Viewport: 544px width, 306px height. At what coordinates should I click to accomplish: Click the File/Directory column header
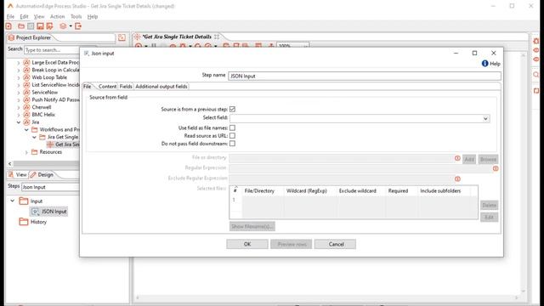(x=259, y=190)
